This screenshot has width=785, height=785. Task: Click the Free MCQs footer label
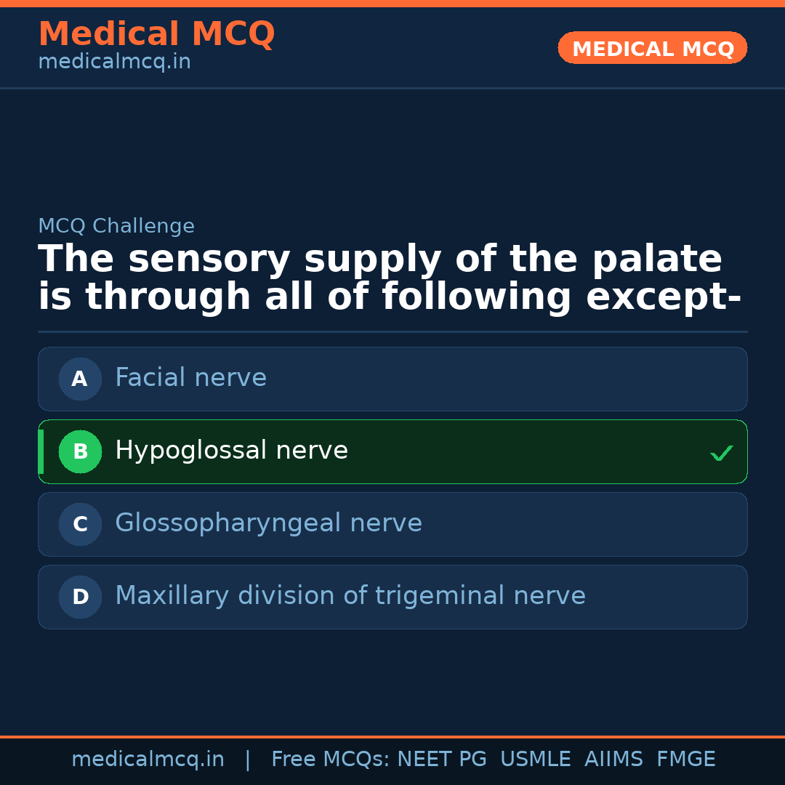(330, 760)
